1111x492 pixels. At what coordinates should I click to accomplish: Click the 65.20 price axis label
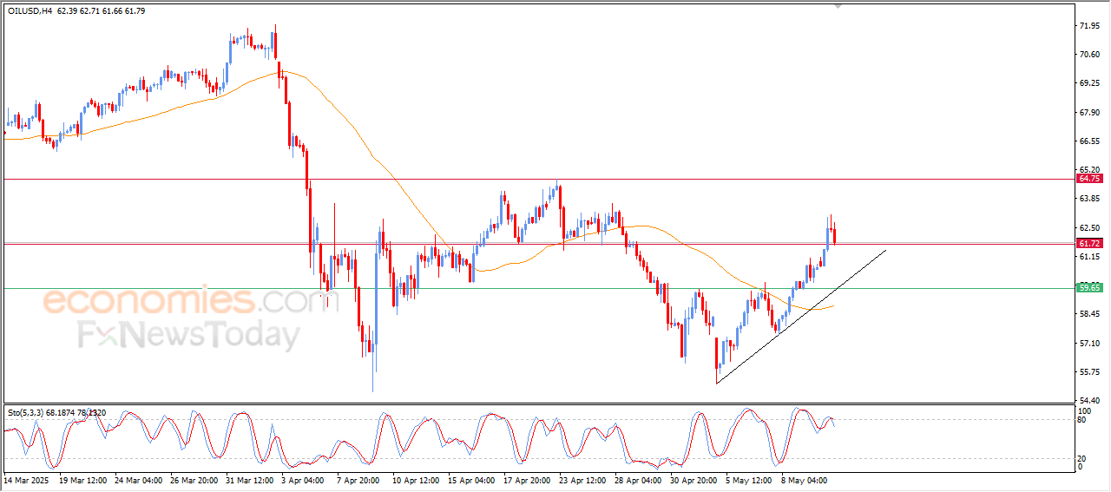click(x=1088, y=170)
